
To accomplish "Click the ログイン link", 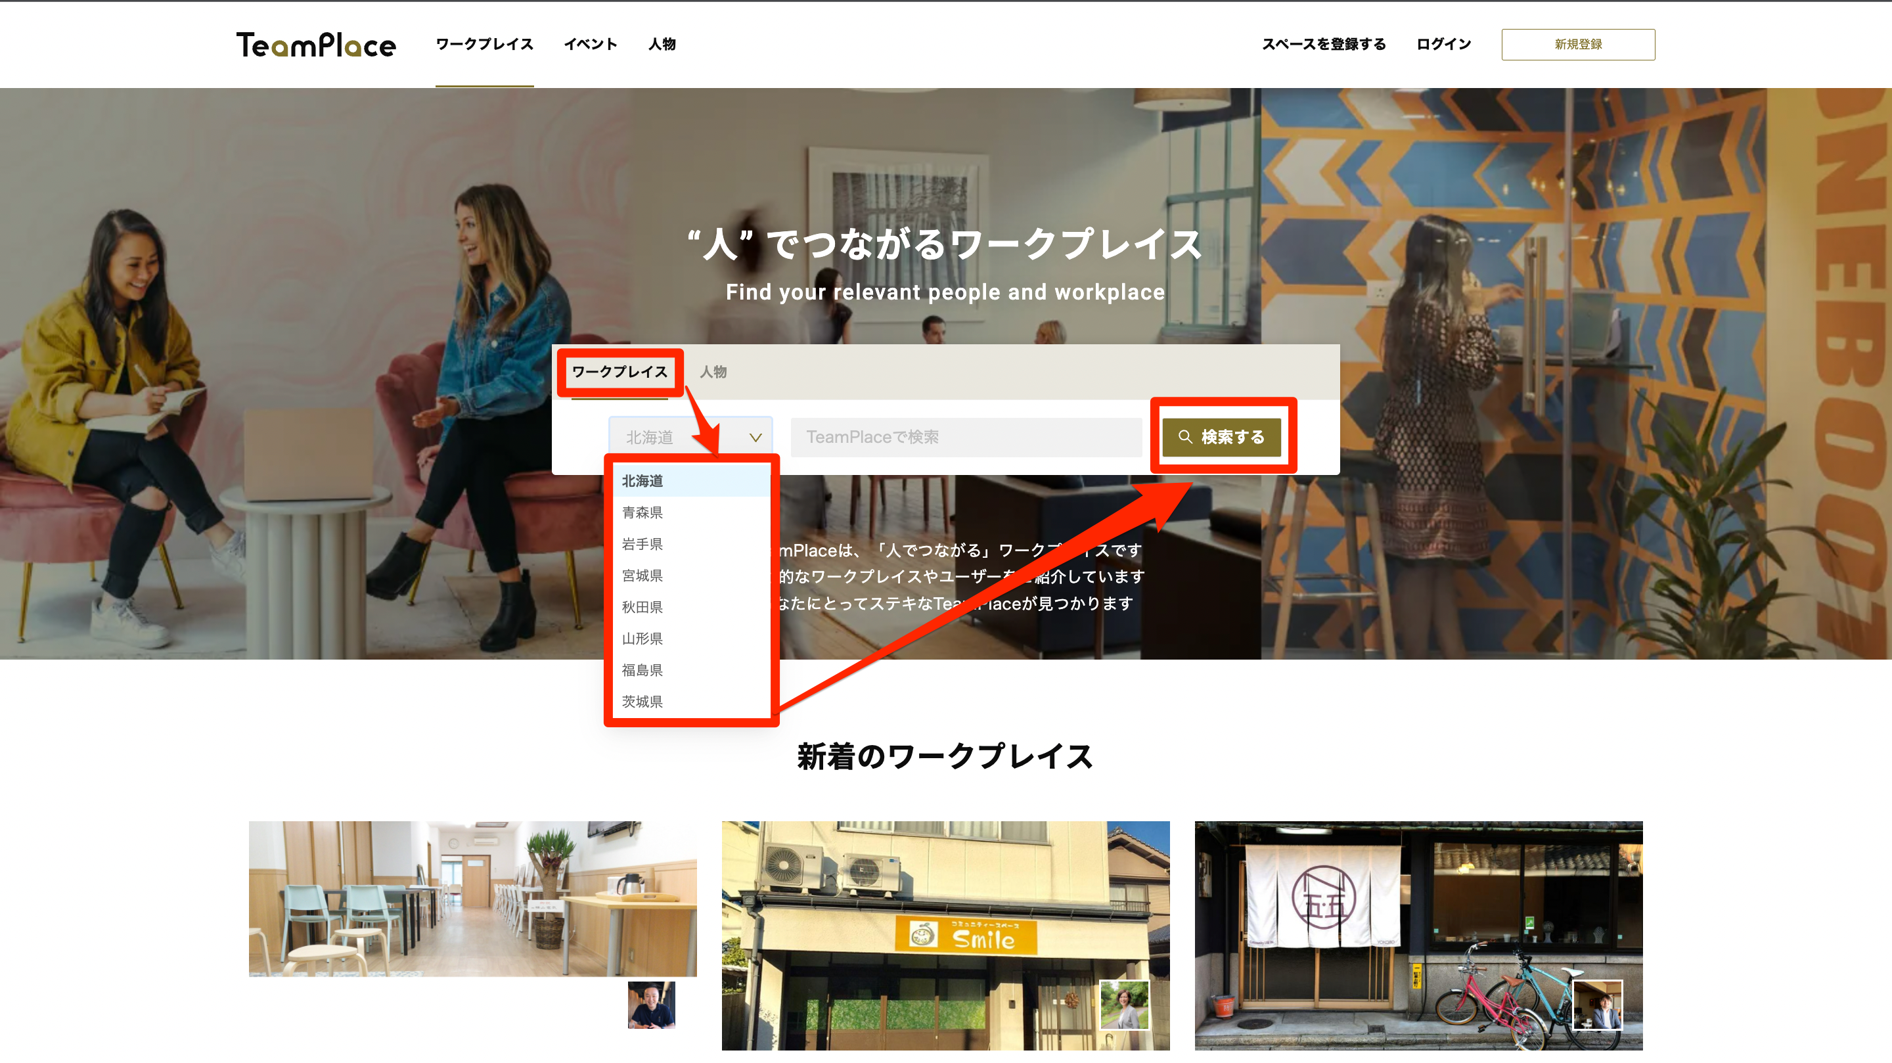I will [x=1443, y=44].
